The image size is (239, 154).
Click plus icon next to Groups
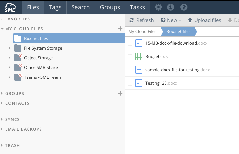(x=120, y=93)
